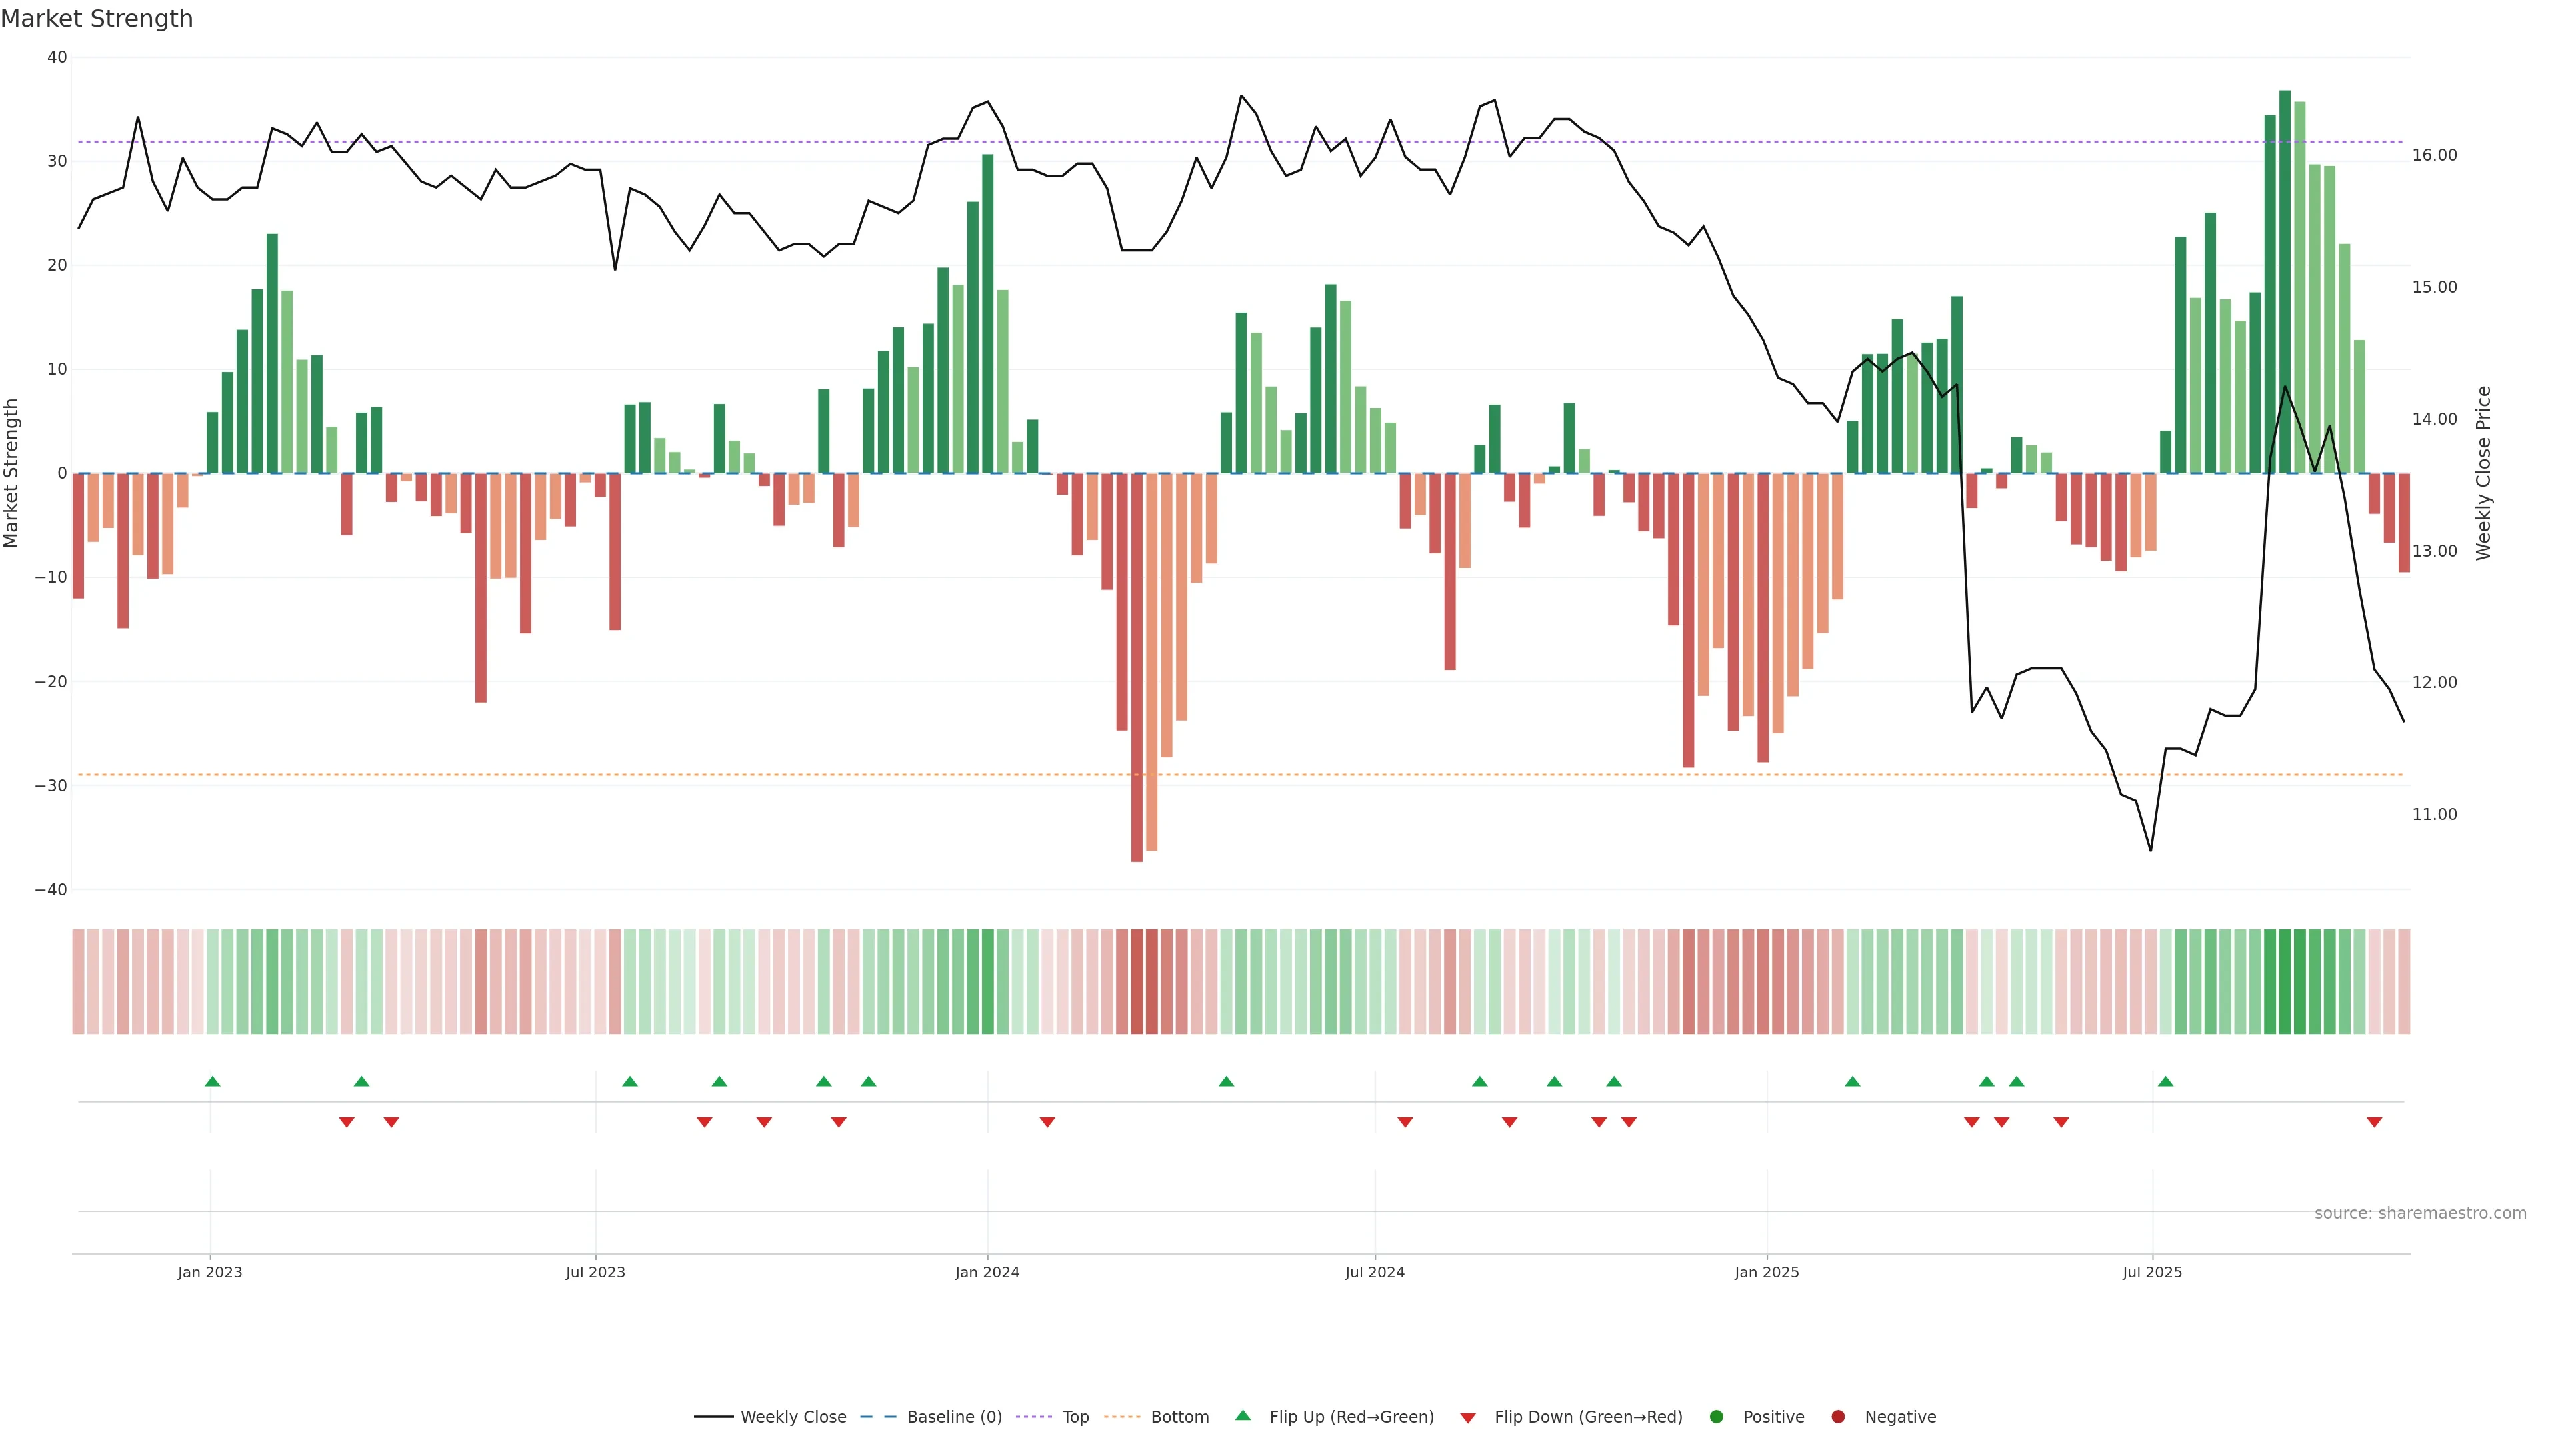Screen dimensions: 2560x1440
Task: Click the red flip-down marker just after Jan 2024
Action: point(1047,1122)
